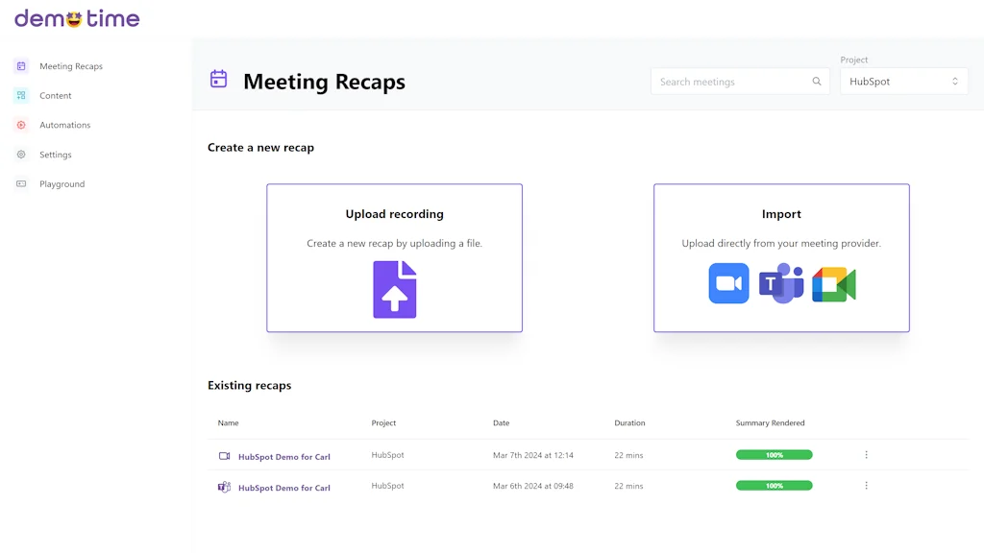Screen dimensions: 984x553
Task: Navigate to Settings in sidebar
Action: coord(55,155)
